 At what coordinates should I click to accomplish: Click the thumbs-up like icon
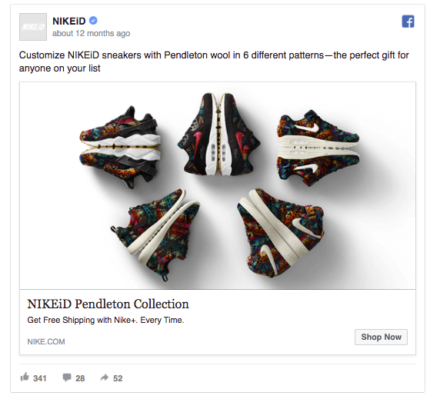25,377
